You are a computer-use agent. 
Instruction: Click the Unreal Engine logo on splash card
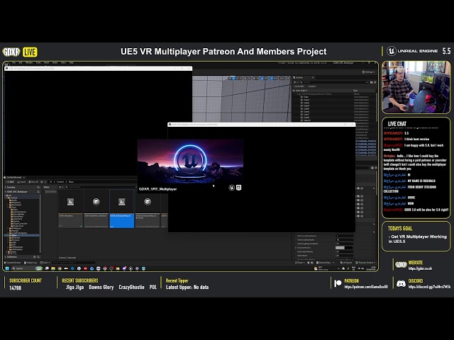[232, 188]
